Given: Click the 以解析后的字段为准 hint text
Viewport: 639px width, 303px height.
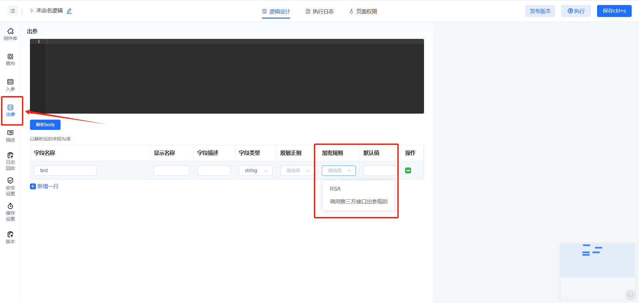Looking at the screenshot, I should [50, 139].
